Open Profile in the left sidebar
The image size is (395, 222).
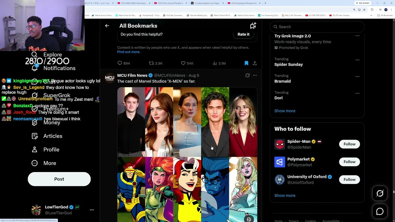point(45,150)
